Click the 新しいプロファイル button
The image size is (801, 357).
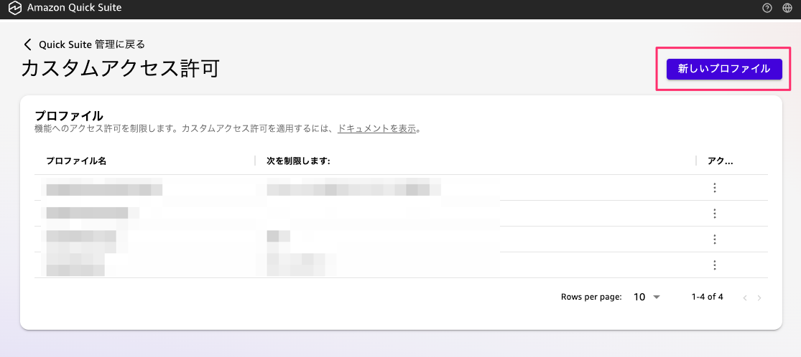click(x=723, y=69)
